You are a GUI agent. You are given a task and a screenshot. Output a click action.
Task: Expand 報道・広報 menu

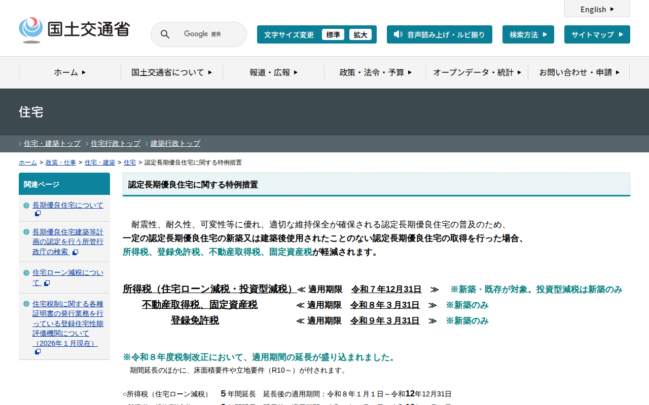click(x=274, y=72)
